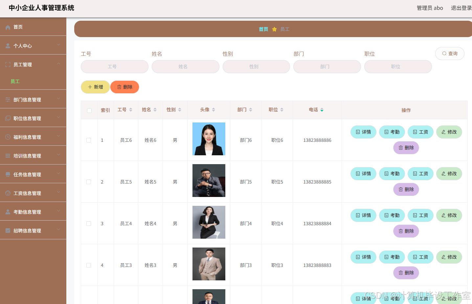Image resolution: width=472 pixels, height=304 pixels.
Task: Click the plus icon in 新增 button
Action: click(90, 87)
